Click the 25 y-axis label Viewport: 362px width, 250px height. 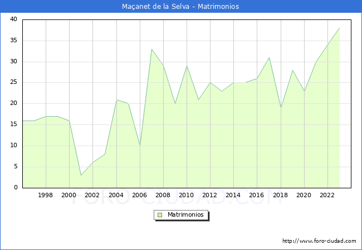(13, 82)
